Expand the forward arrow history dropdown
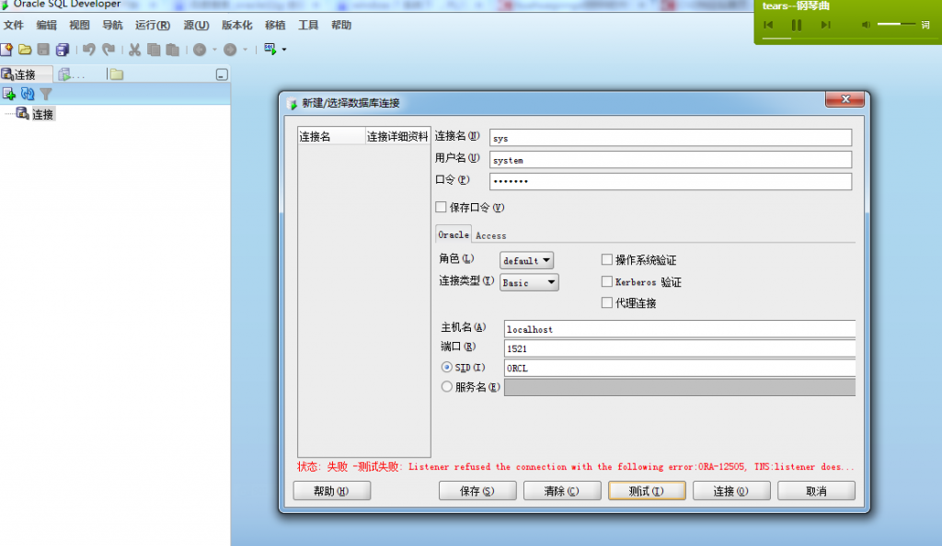 click(x=245, y=50)
